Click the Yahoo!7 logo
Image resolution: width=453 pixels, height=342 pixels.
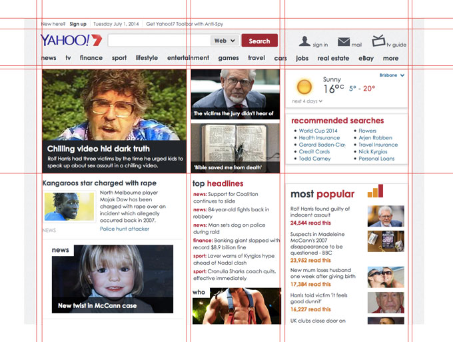point(71,40)
